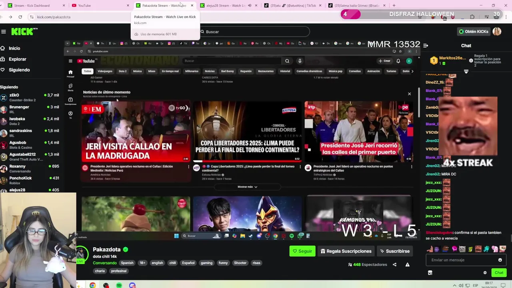Select the Spanish tag

[127, 263]
